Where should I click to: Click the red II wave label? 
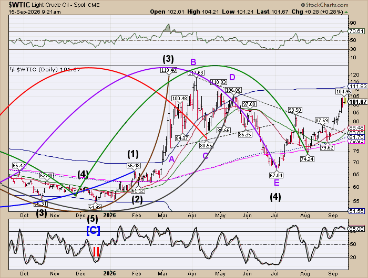point(96,252)
